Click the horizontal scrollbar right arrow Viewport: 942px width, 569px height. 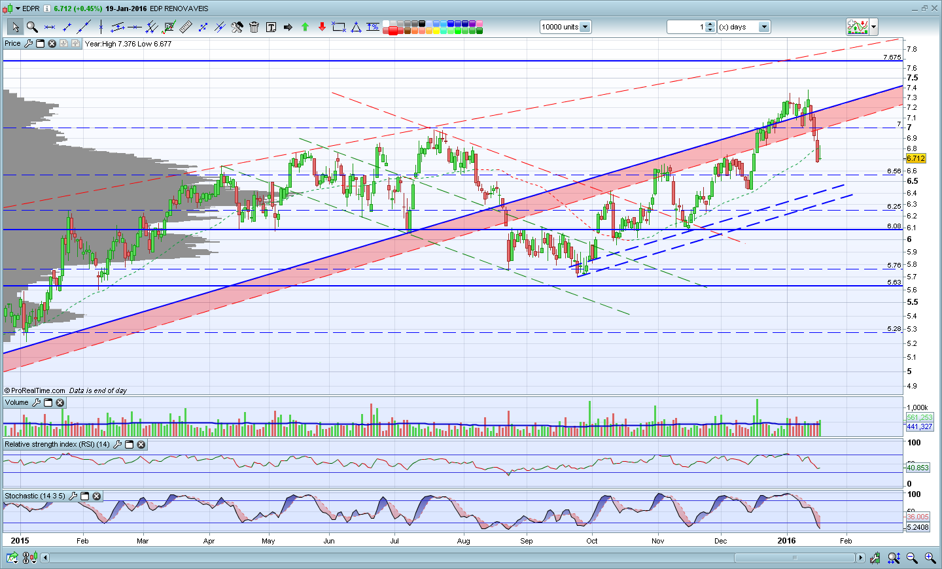(x=860, y=558)
